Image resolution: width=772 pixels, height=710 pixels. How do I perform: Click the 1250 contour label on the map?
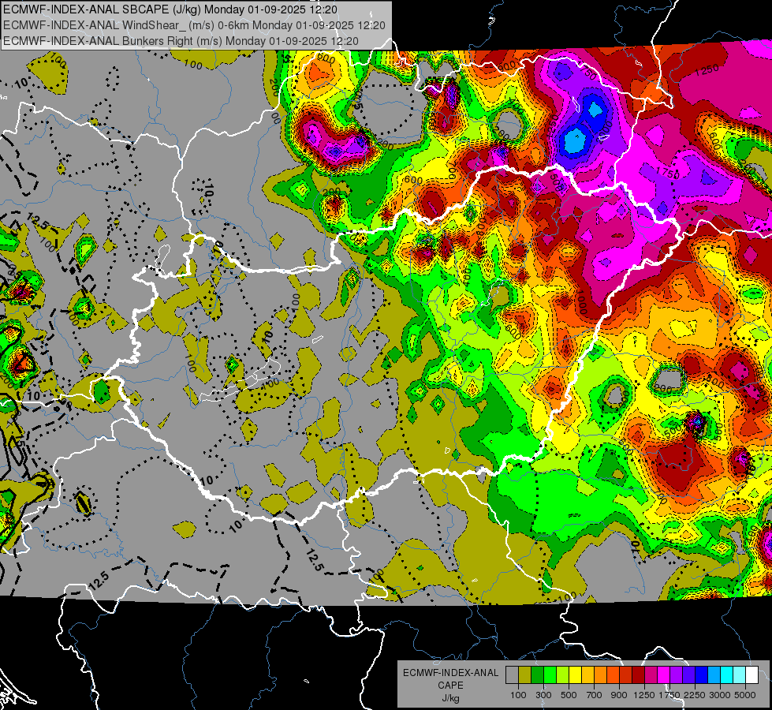point(707,70)
